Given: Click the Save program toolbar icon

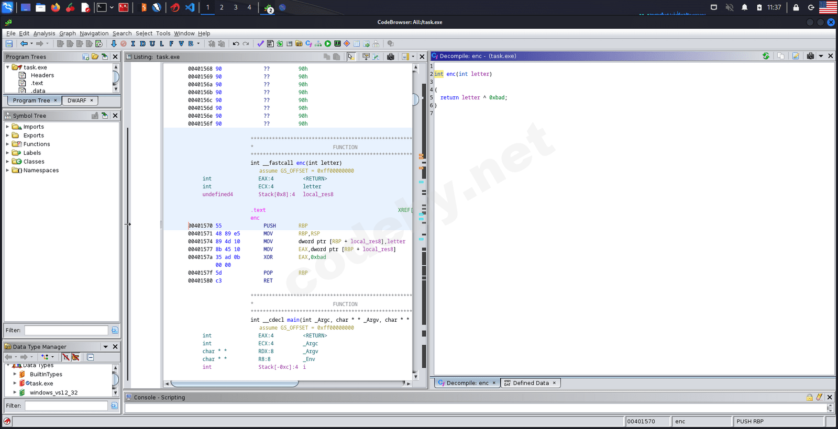Looking at the screenshot, I should [9, 44].
